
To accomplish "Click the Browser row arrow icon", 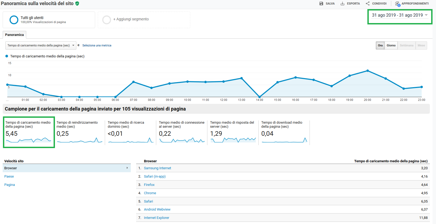I will tap(127, 168).
